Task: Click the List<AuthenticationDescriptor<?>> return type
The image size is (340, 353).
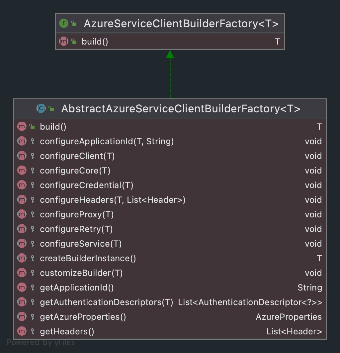Action: pos(250,302)
